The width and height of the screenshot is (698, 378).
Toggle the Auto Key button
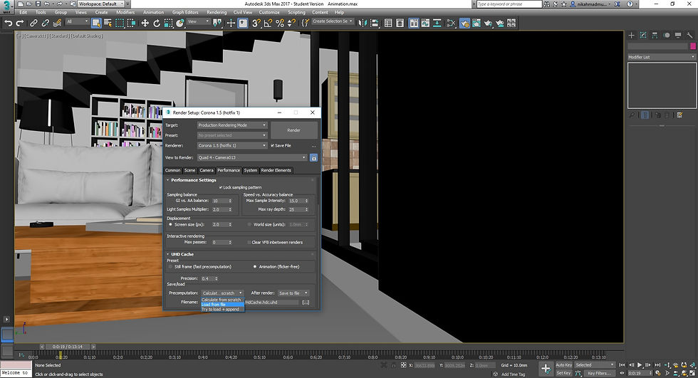tap(563, 365)
